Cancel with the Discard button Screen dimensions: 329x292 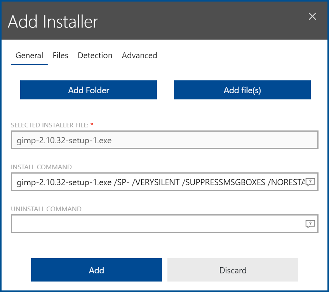click(x=233, y=270)
